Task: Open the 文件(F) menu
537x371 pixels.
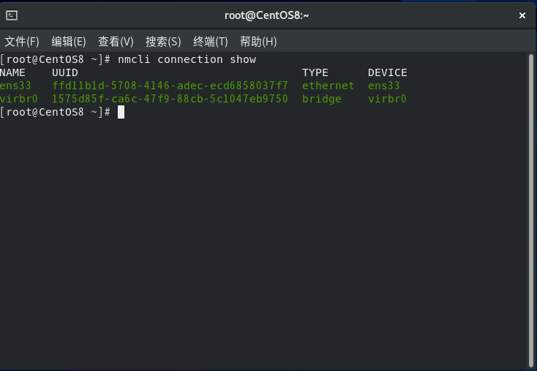Action: (x=21, y=42)
